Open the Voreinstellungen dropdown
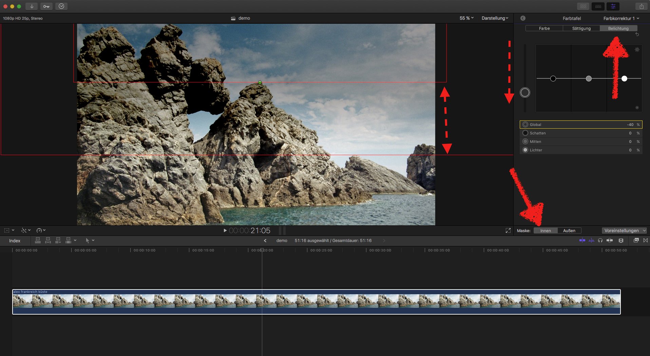 click(x=625, y=231)
